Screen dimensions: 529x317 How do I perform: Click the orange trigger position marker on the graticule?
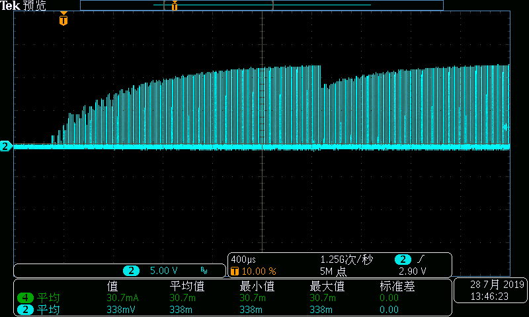[x=63, y=18]
